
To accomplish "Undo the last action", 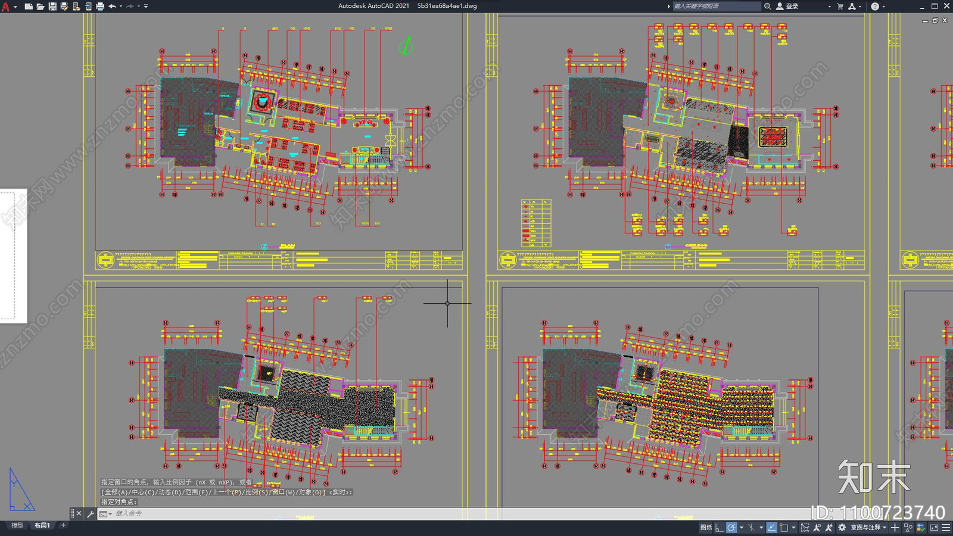I will tap(112, 7).
